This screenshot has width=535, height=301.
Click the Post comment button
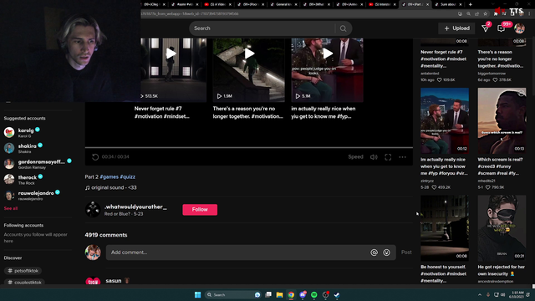406,253
